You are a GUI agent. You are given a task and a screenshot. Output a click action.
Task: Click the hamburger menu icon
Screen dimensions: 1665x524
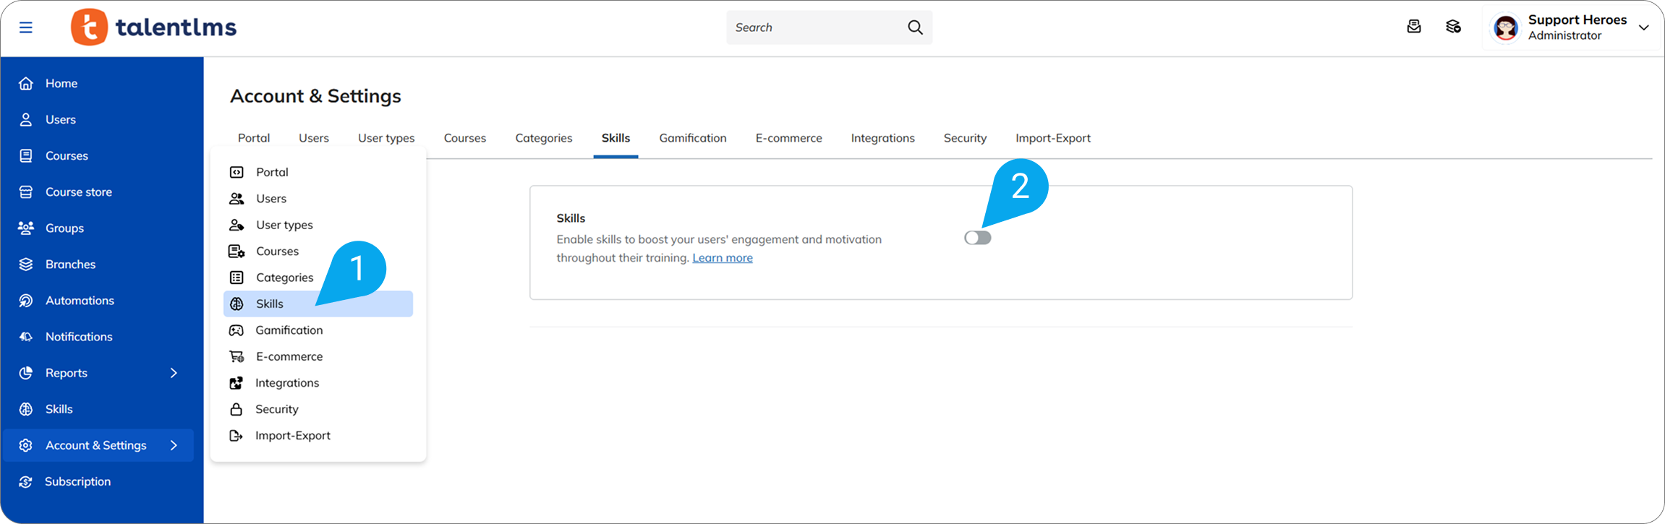tap(26, 27)
